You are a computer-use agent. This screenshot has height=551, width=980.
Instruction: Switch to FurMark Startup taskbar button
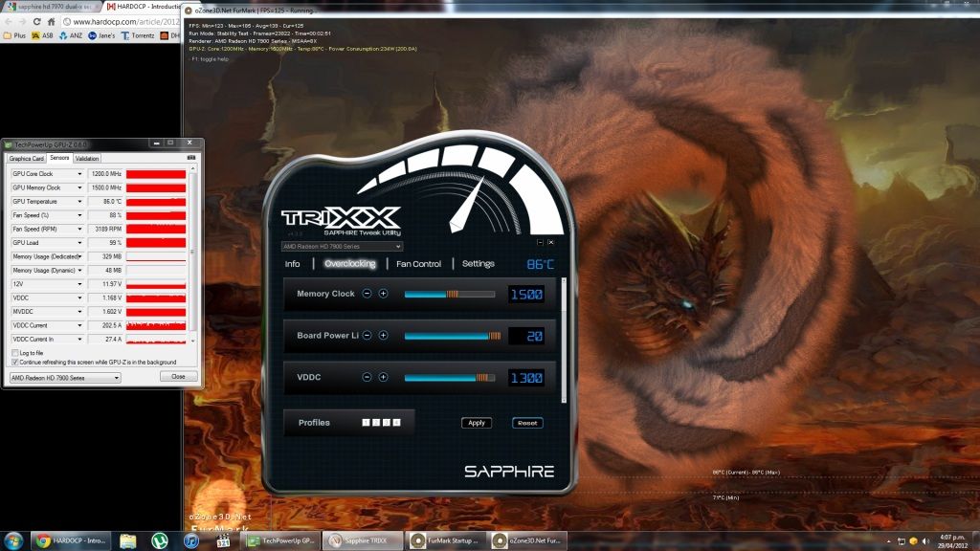click(448, 541)
